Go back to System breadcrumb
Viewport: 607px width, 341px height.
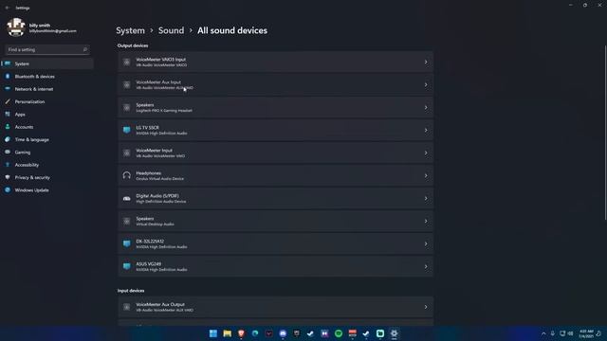pos(130,30)
